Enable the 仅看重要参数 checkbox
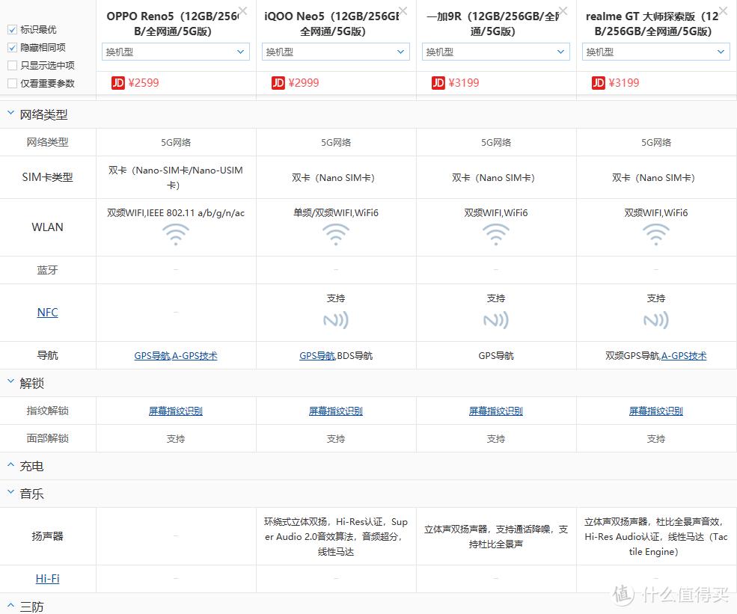 pyautogui.click(x=12, y=83)
